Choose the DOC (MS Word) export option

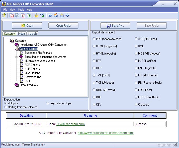[x=94, y=90]
